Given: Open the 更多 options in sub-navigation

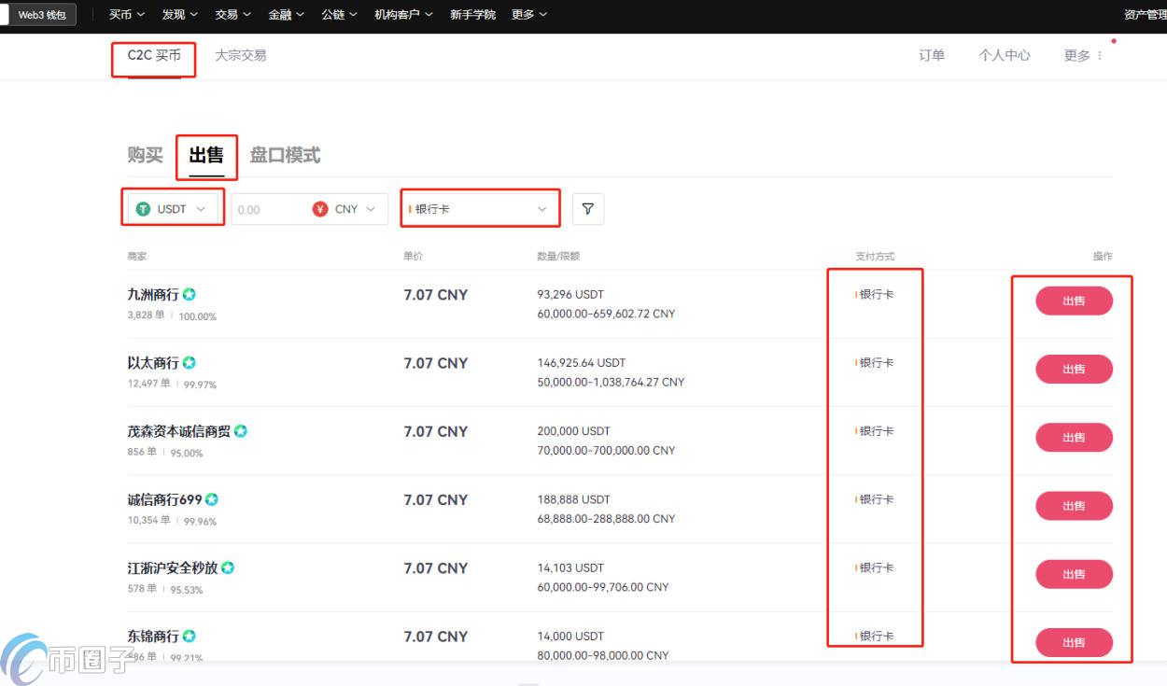Looking at the screenshot, I should click(x=1083, y=56).
